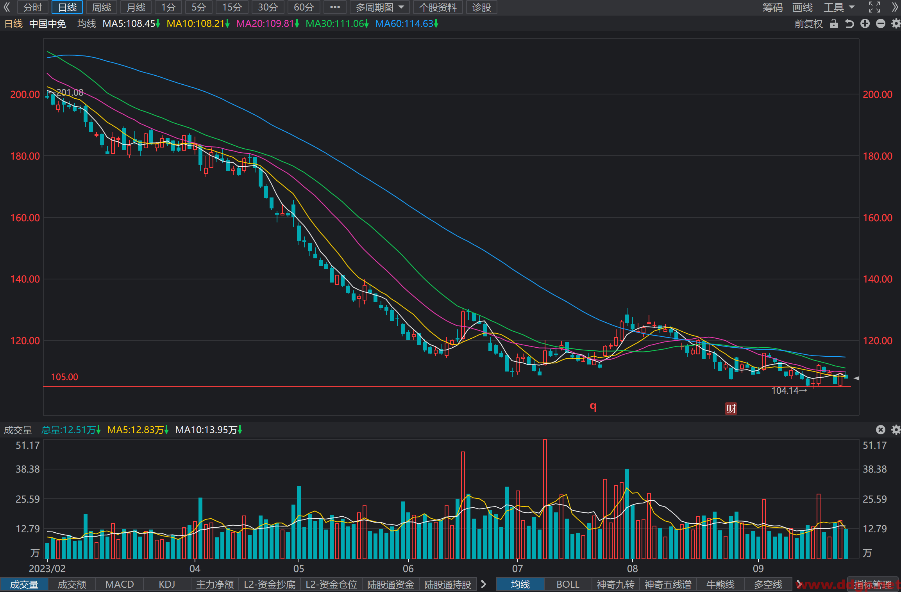The image size is (901, 592).
Task: Enable BOLL overlay on main chart
Action: coord(568,584)
